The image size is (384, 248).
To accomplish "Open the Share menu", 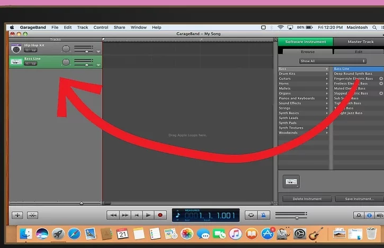I will 119,27.
